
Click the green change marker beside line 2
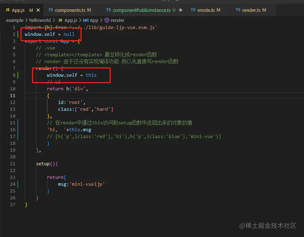point(18,34)
